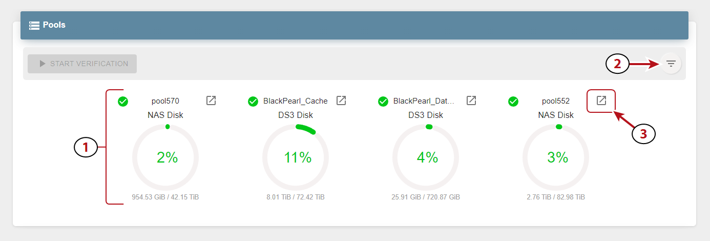Screen dimensions: 710x241
Task: Open pool570 details via external link icon
Action: [x=211, y=101]
